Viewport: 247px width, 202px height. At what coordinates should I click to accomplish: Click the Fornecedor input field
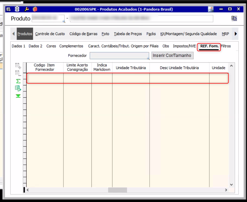point(119,56)
